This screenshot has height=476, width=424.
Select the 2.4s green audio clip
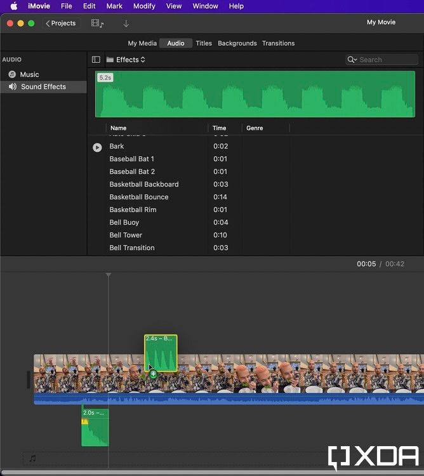161,354
